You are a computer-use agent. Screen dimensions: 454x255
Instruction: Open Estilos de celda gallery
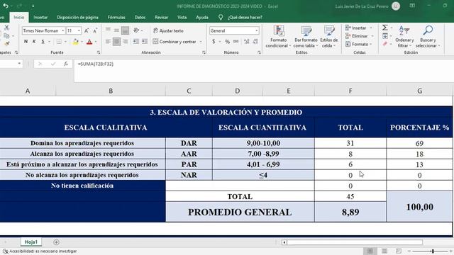pyautogui.click(x=329, y=37)
